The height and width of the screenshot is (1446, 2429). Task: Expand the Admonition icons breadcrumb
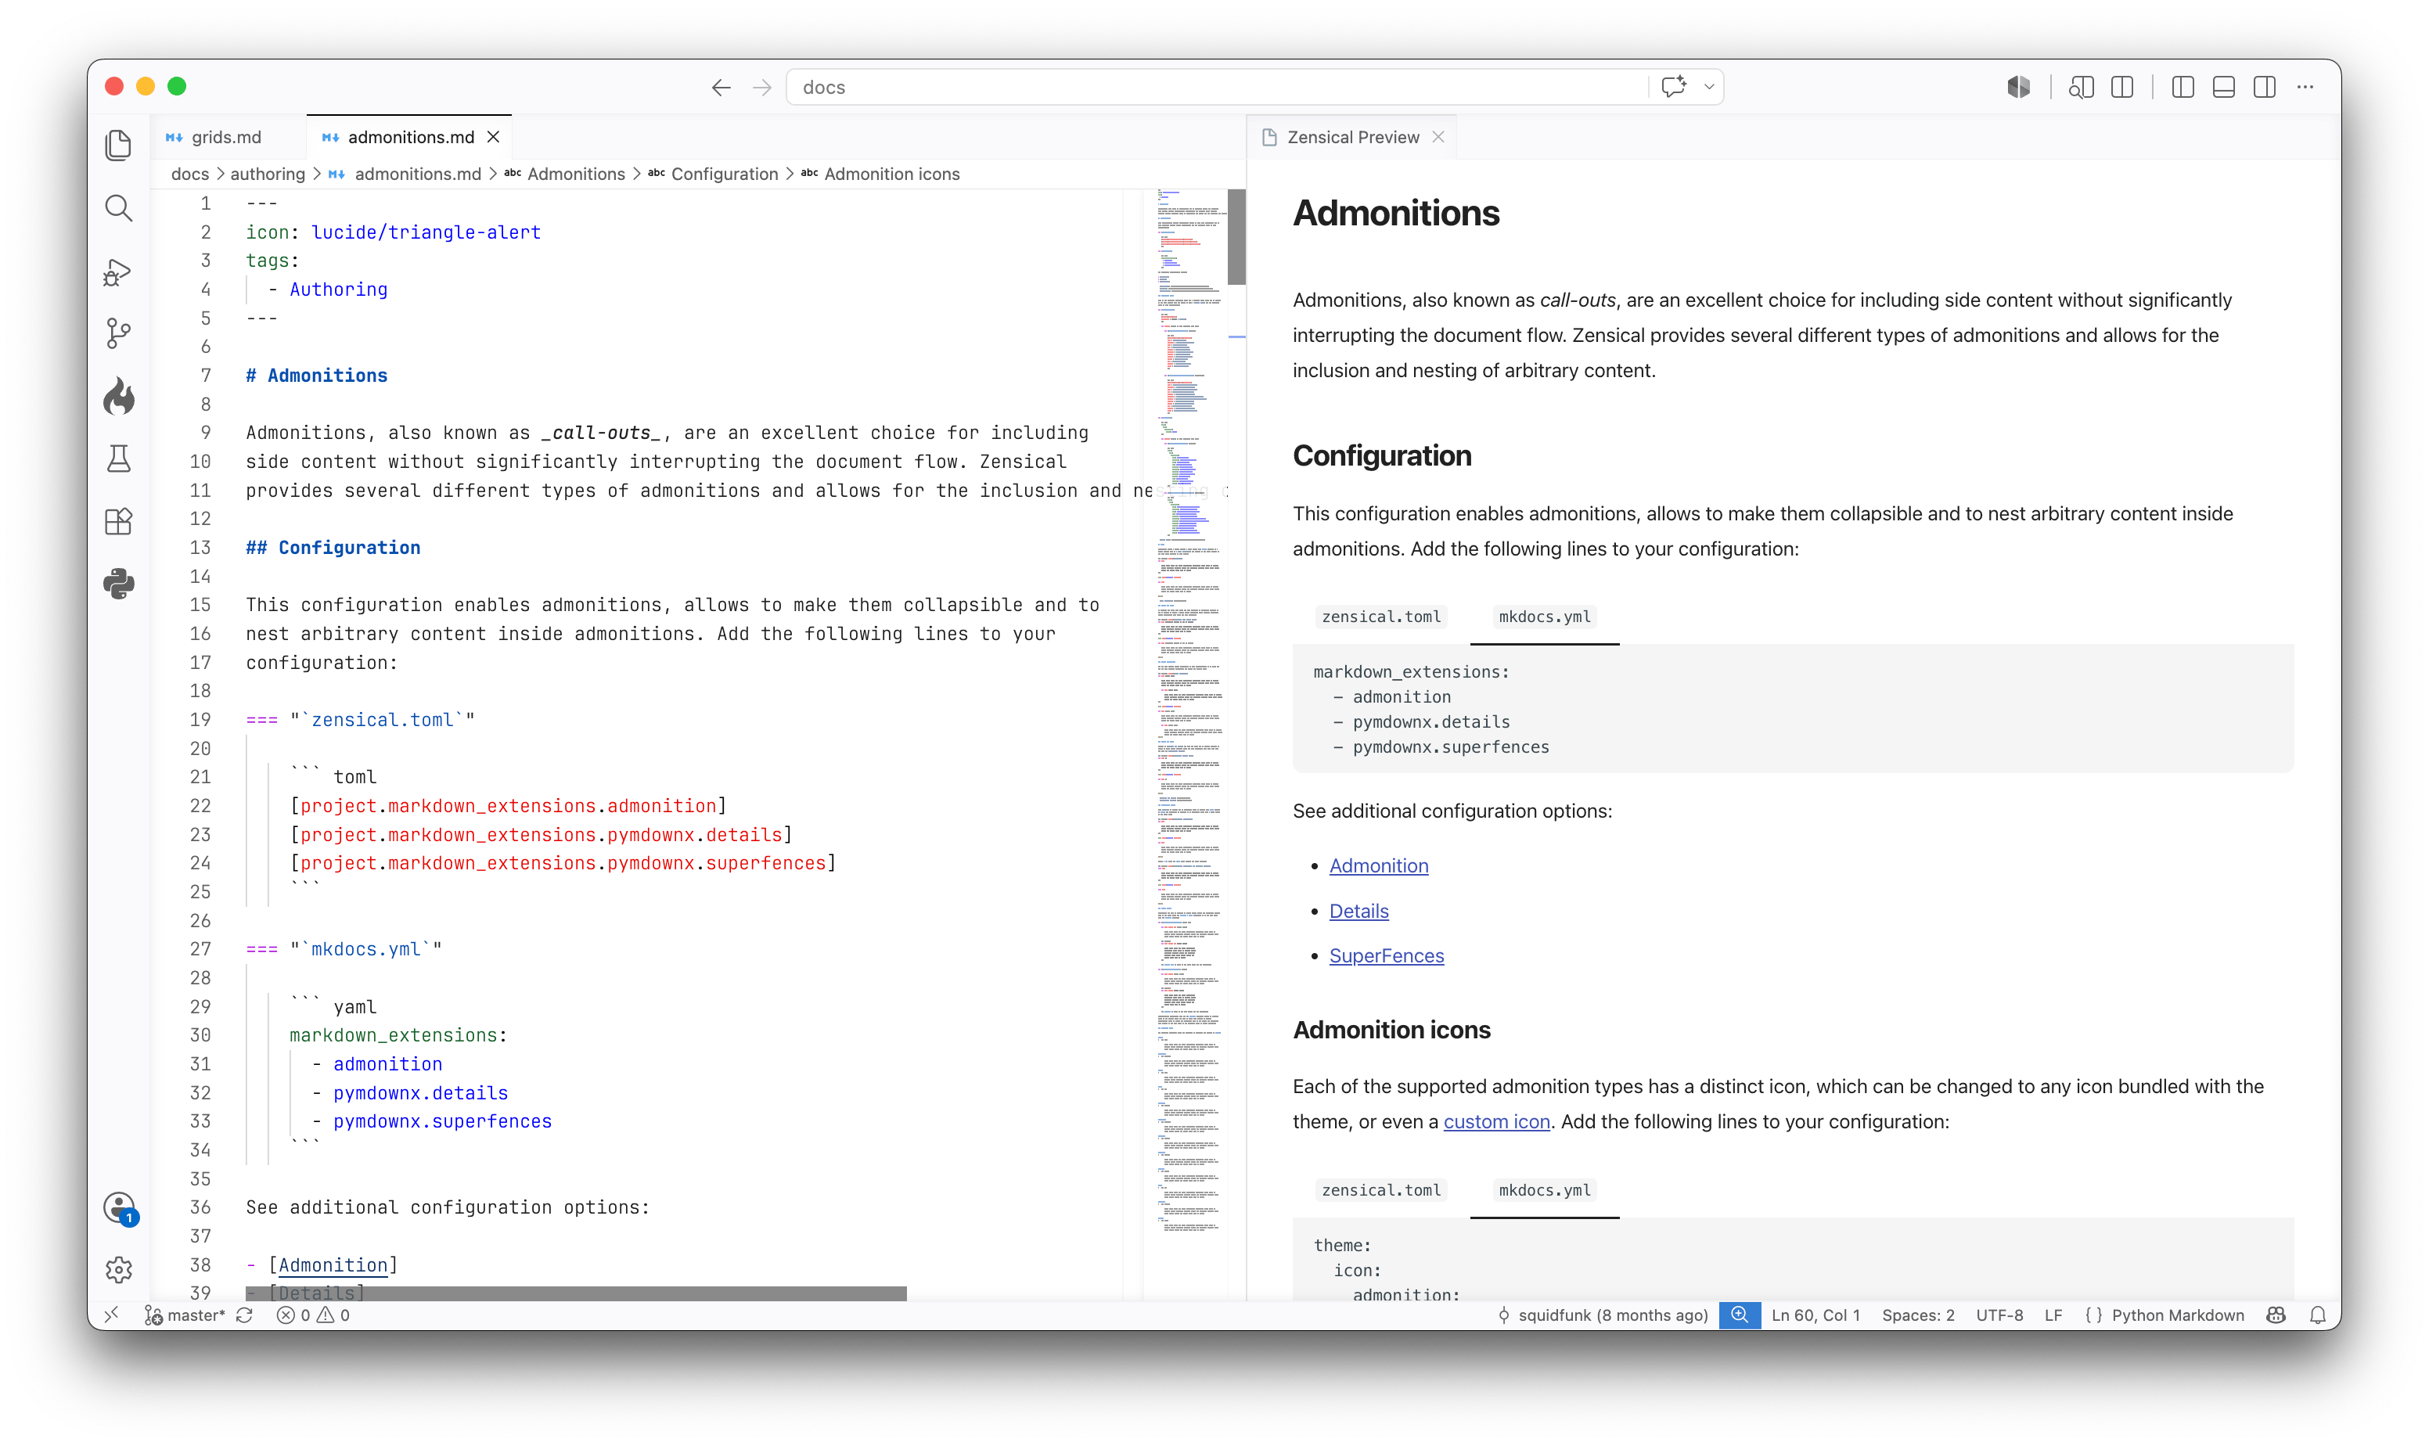[x=891, y=174]
